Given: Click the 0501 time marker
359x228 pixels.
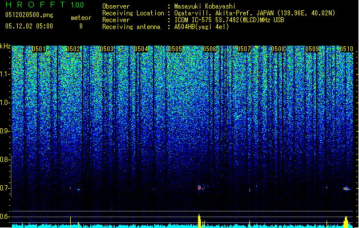Looking at the screenshot, I should coord(39,49).
